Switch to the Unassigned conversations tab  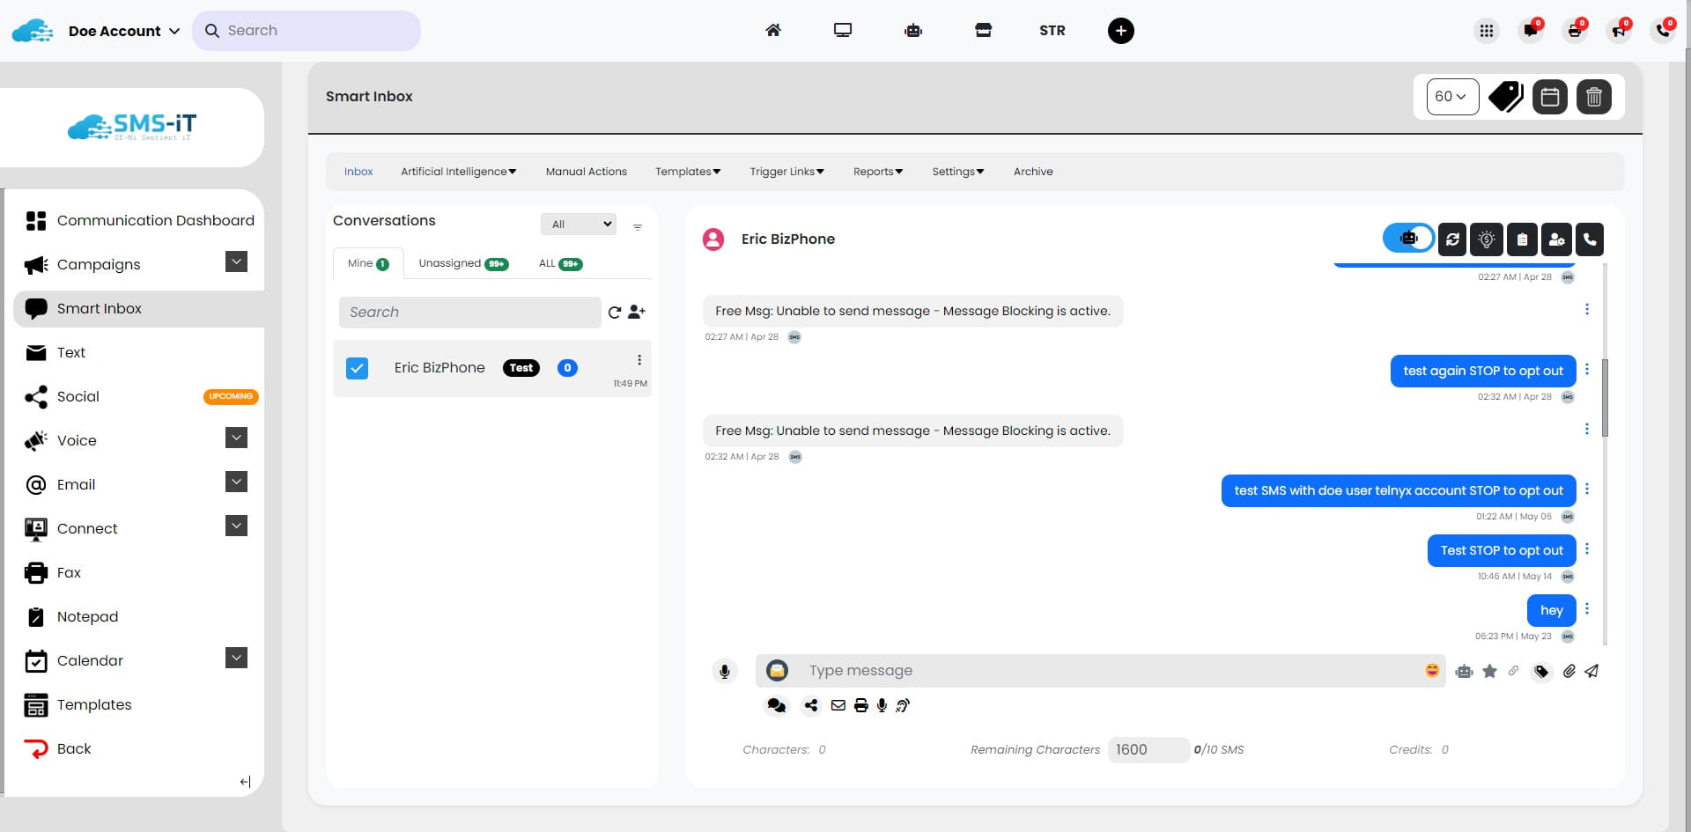point(462,263)
